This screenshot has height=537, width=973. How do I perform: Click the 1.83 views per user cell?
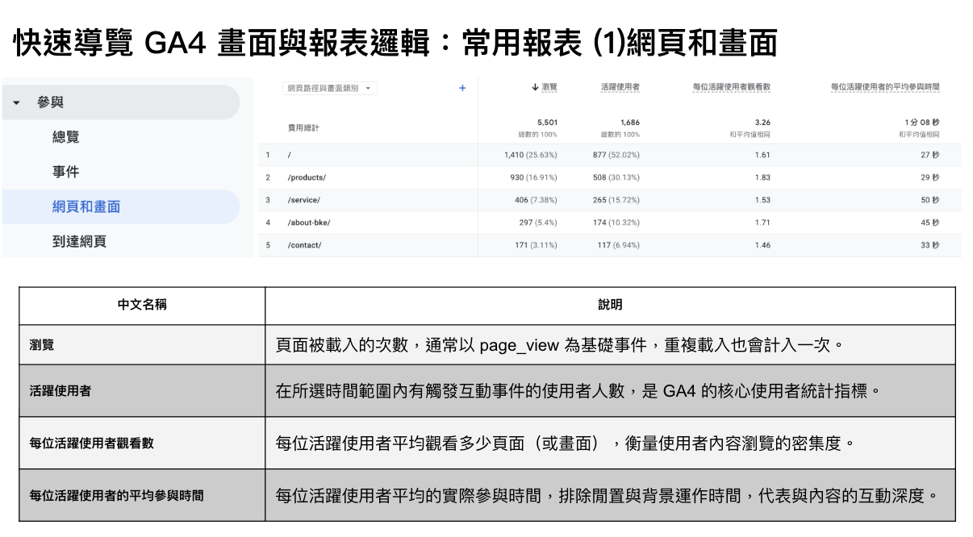click(x=762, y=177)
